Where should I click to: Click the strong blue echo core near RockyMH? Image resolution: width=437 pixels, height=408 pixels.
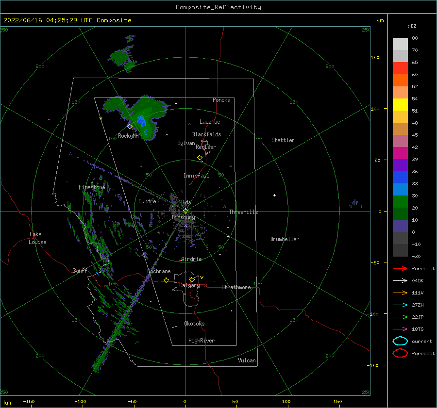[142, 120]
